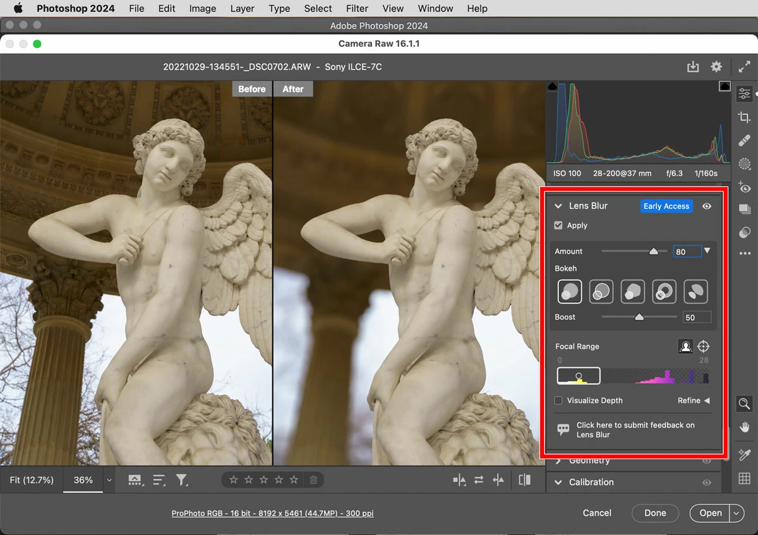Open the ProPhoto RGB workflow options link
The image size is (758, 535).
pos(272,514)
